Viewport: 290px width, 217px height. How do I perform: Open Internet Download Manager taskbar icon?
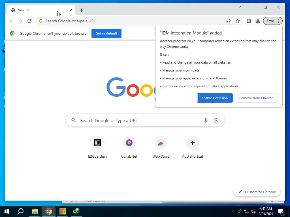[x=76, y=211]
